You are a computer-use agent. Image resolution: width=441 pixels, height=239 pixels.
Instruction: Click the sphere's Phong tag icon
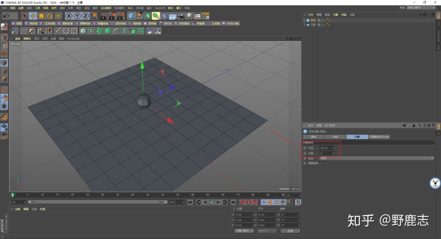click(x=328, y=20)
